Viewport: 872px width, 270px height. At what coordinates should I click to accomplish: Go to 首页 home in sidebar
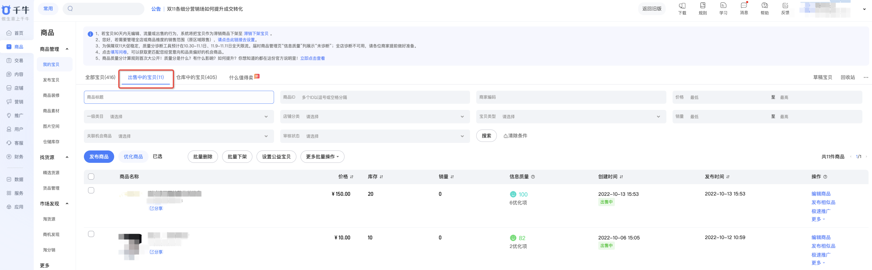pyautogui.click(x=15, y=33)
